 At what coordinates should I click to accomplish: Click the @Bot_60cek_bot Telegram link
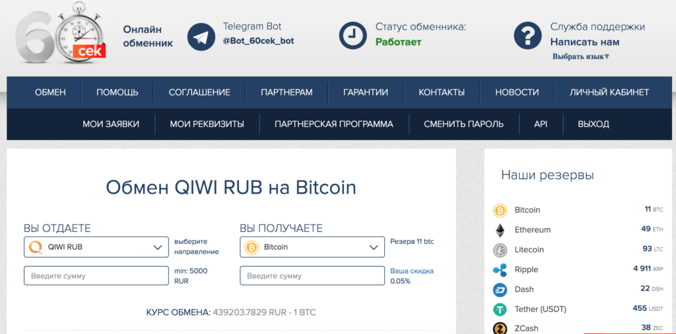258,41
